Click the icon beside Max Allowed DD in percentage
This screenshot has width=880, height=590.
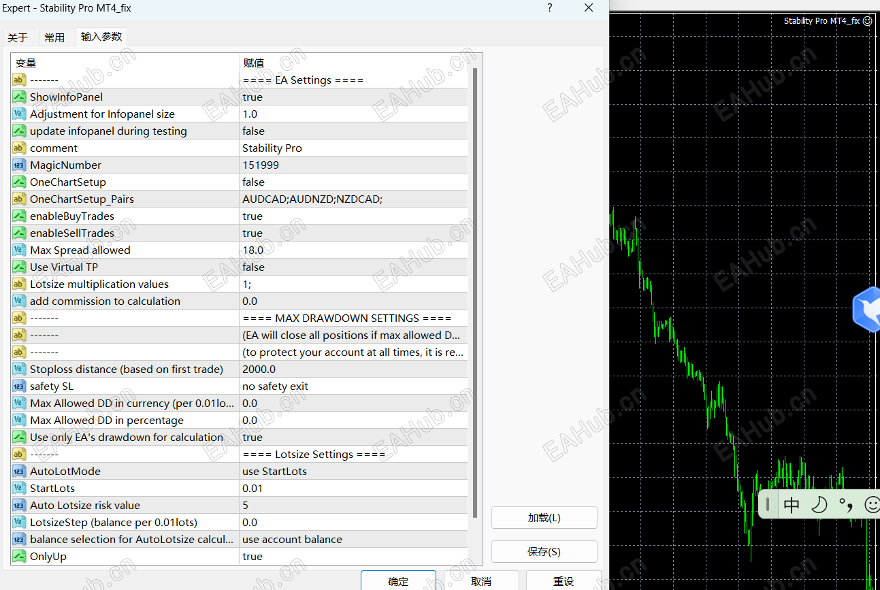tap(19, 420)
